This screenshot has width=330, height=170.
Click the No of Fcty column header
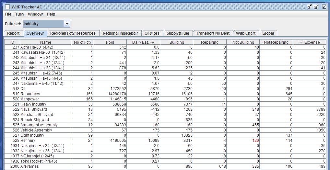click(x=82, y=42)
